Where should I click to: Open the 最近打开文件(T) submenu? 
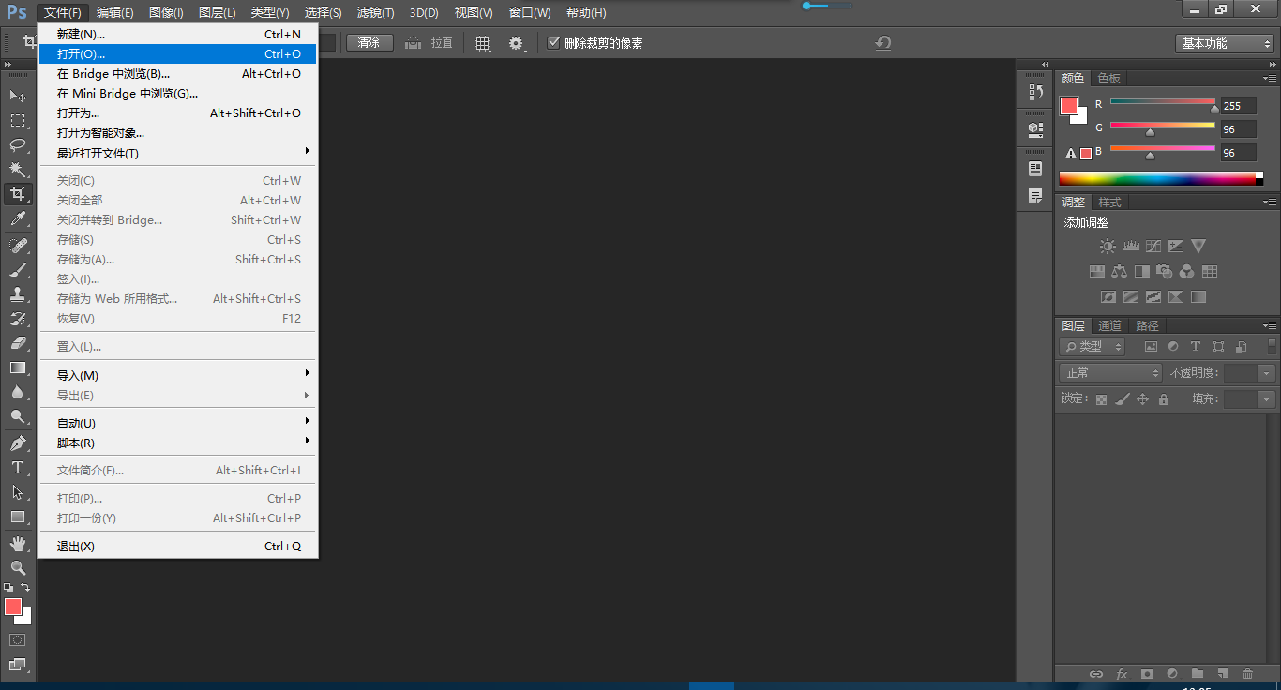(x=178, y=153)
